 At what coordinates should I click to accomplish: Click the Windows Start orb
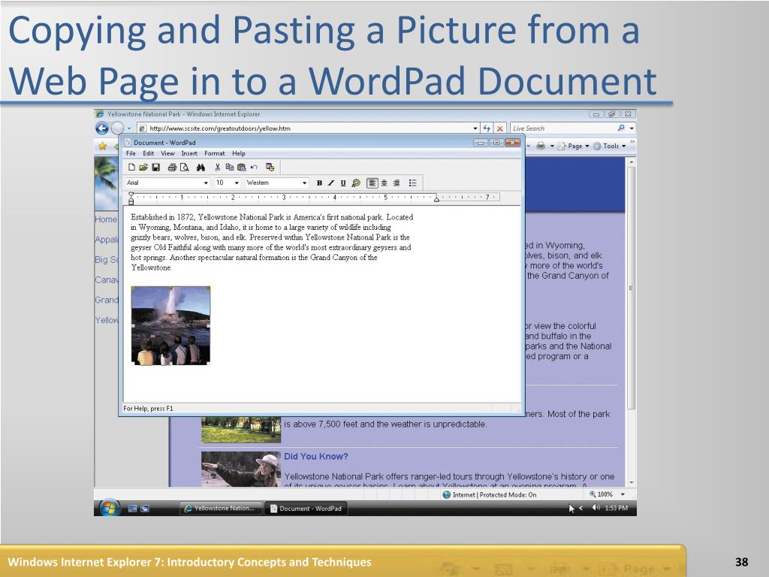110,508
